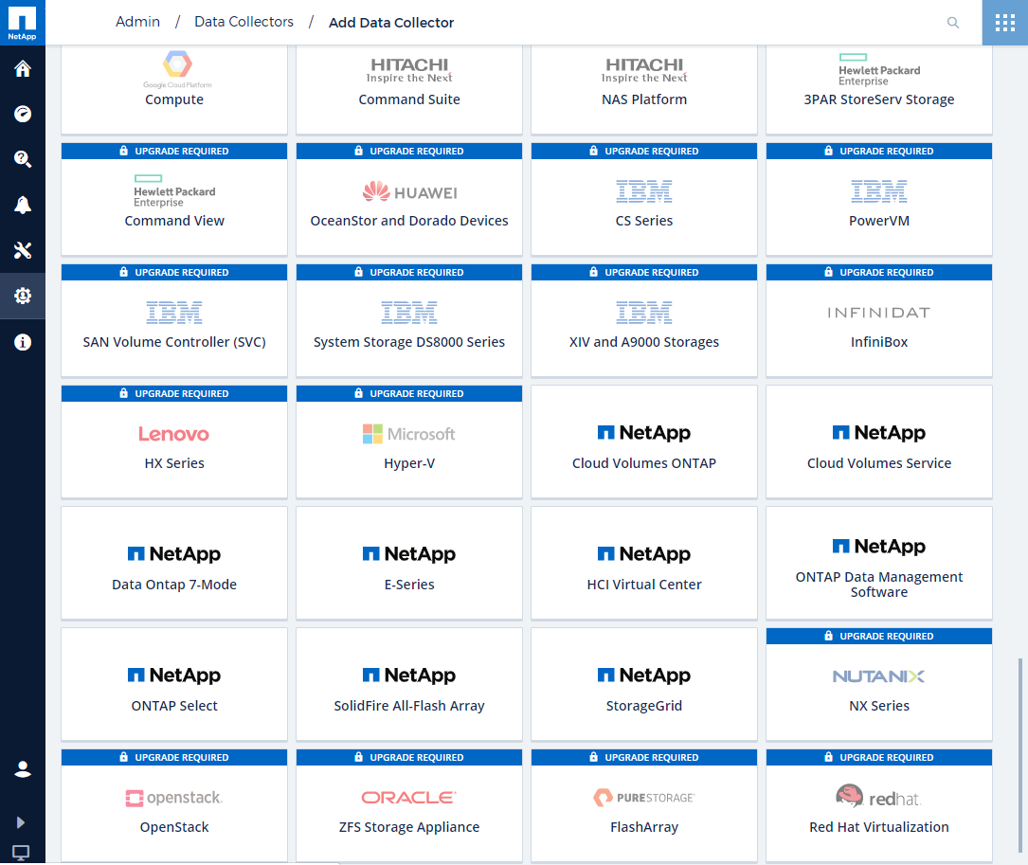Click the search magnifier in the header
1028x865 pixels.
[x=953, y=23]
